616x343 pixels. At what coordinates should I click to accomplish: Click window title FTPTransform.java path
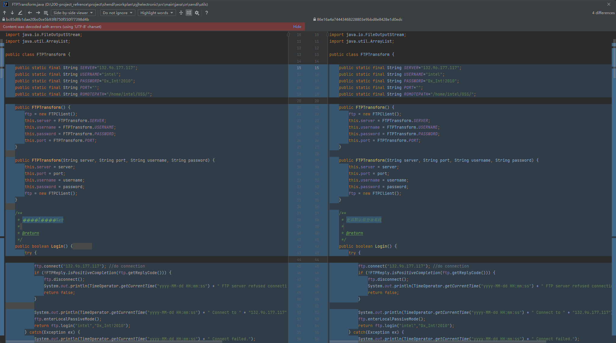pyautogui.click(x=110, y=4)
